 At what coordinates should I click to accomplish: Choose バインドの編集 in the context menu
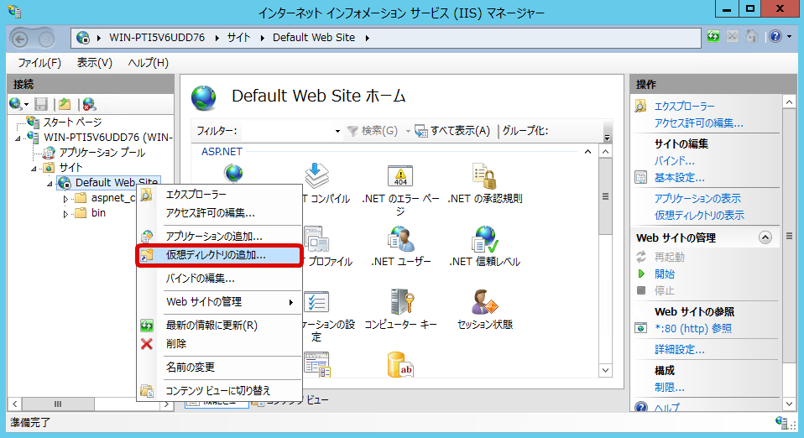219,279
